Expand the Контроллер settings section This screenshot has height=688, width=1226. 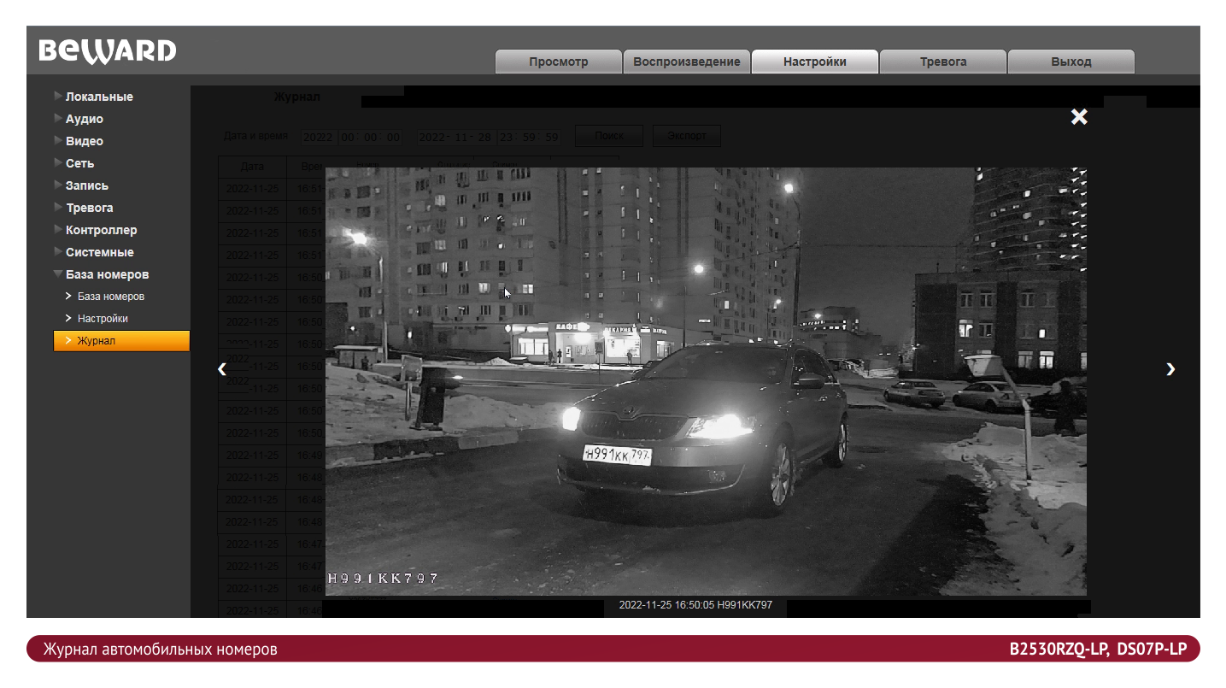point(101,230)
